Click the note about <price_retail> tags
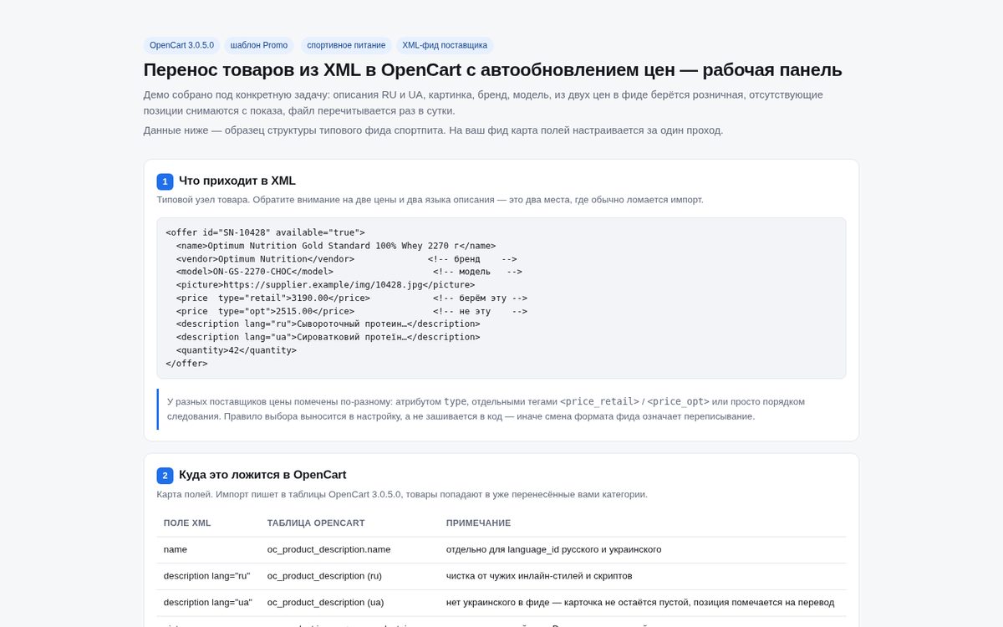Viewport: 1003px width, 627px height. [501, 409]
